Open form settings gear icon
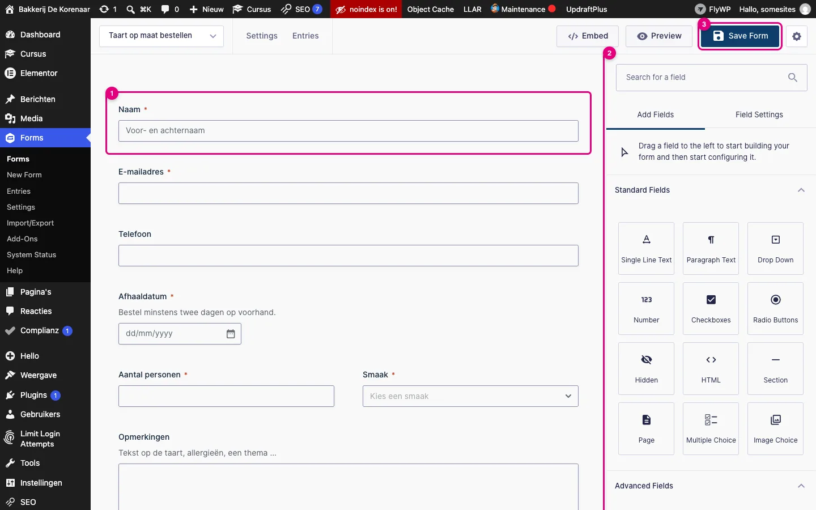Viewport: 816px width, 510px height. pyautogui.click(x=797, y=36)
